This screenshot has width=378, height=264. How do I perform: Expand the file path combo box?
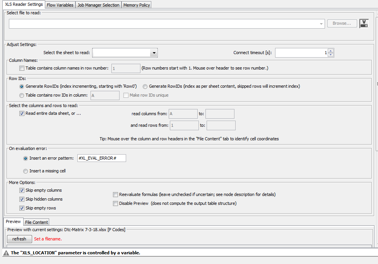[321, 23]
